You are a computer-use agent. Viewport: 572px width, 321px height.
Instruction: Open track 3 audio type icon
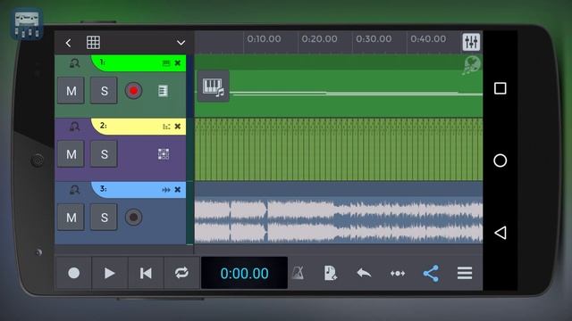tap(166, 190)
